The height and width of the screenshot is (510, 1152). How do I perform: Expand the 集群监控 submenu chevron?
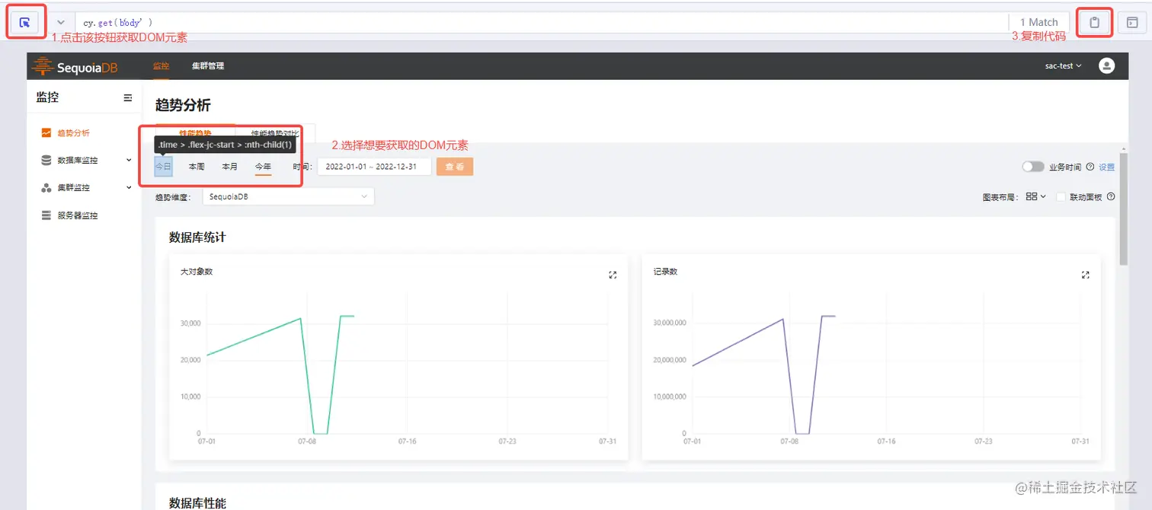point(129,188)
